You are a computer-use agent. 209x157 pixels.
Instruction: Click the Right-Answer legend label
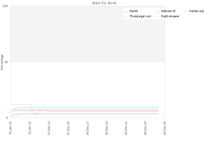tap(170, 16)
